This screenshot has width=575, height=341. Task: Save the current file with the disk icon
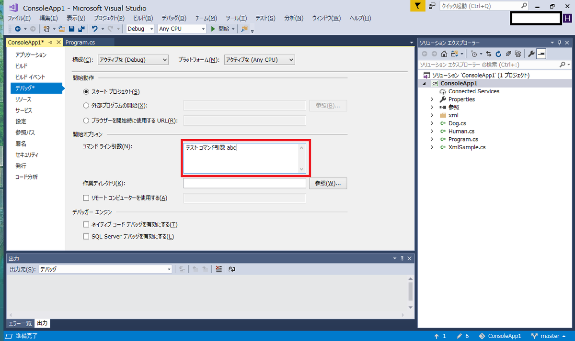pos(71,29)
